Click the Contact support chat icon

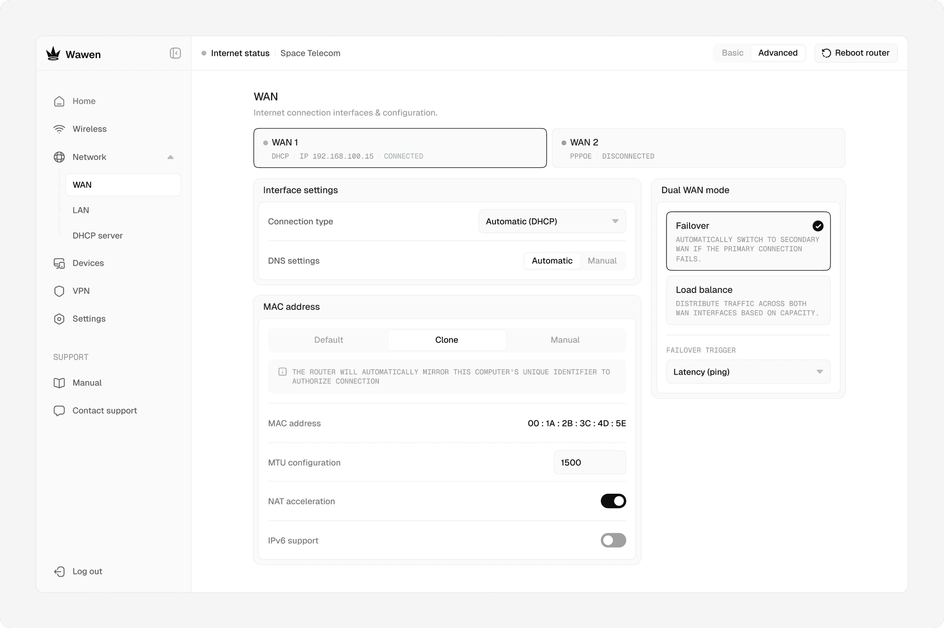[x=59, y=411]
